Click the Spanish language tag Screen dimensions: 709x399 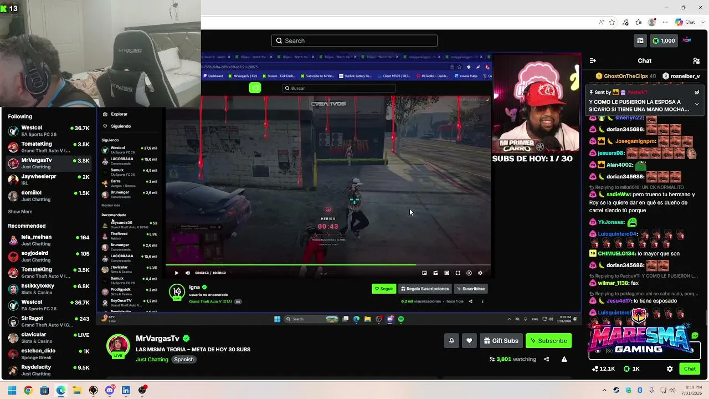point(184,360)
